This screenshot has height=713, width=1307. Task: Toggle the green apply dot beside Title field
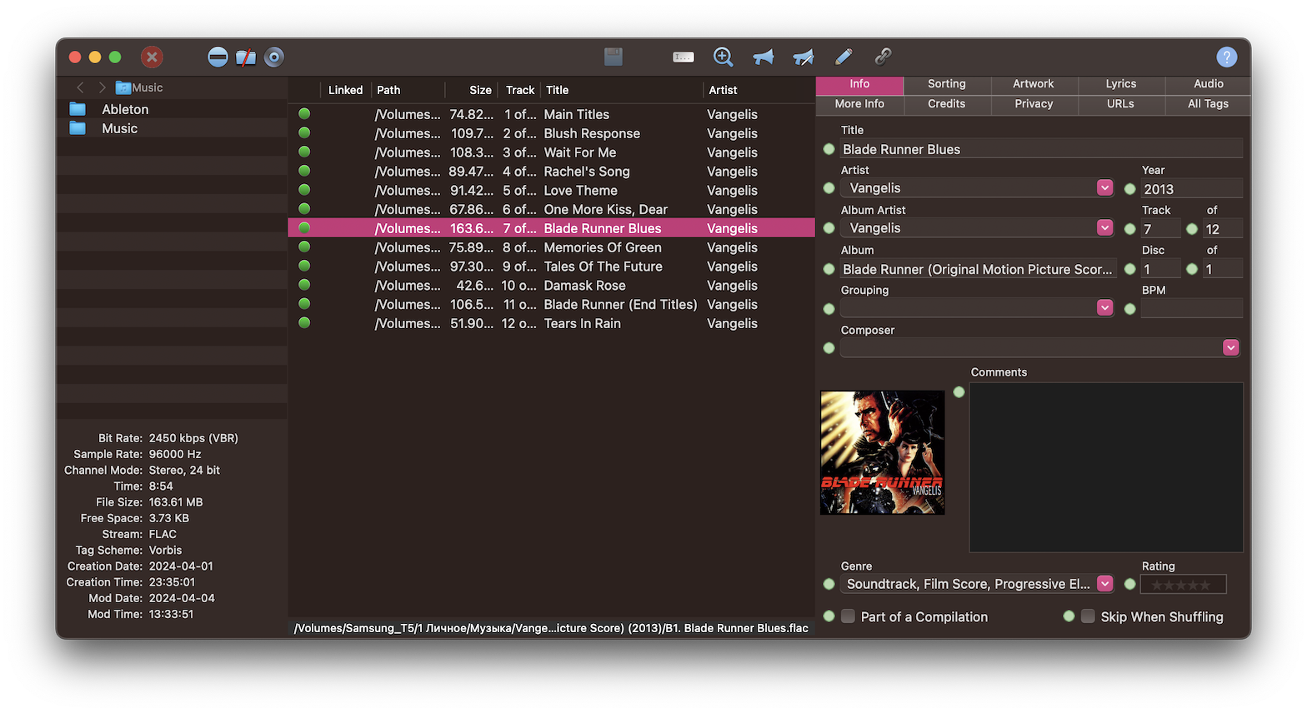(x=829, y=149)
